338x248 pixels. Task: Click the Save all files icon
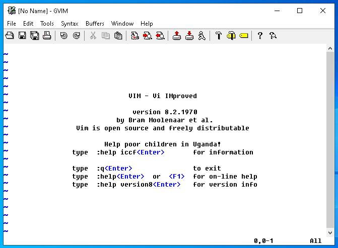click(34, 36)
